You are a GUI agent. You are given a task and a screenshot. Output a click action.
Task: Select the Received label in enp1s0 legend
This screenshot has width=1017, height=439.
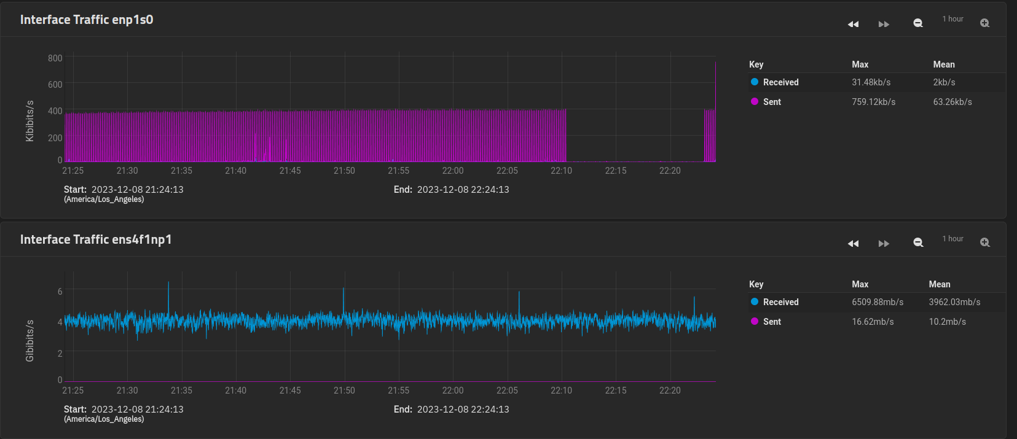click(781, 82)
